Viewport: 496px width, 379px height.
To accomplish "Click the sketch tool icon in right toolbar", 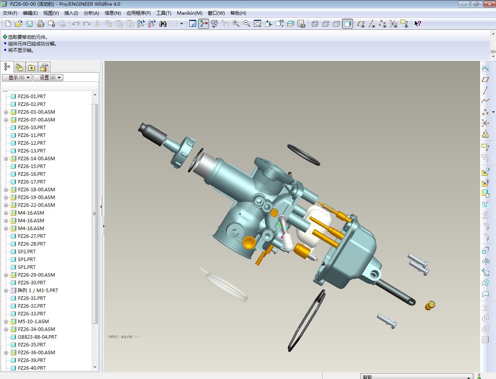I will 485,68.
